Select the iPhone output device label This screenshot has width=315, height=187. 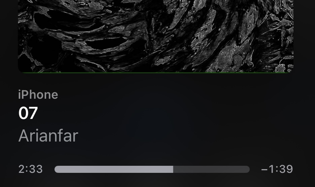click(38, 95)
